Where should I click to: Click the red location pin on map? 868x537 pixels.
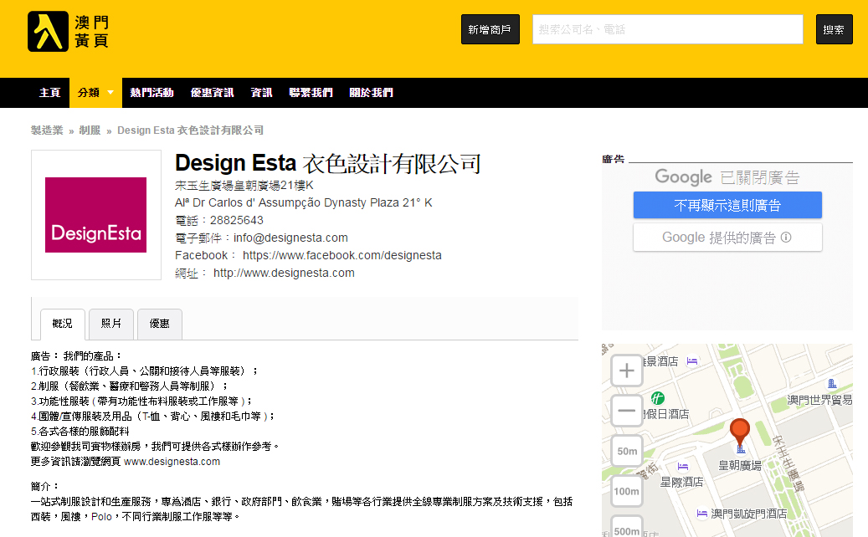coord(740,433)
